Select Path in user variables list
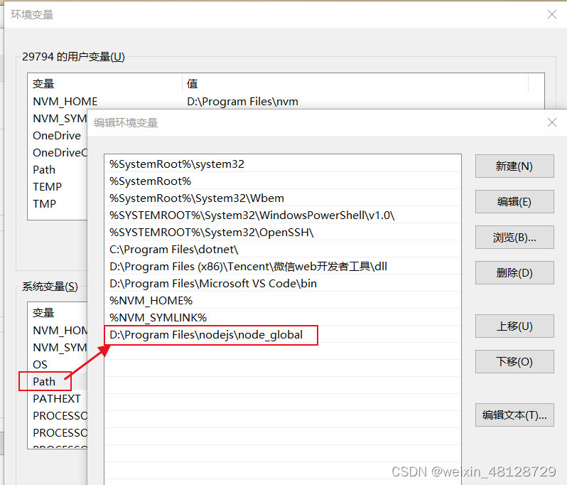567x485 pixels. tap(44, 169)
